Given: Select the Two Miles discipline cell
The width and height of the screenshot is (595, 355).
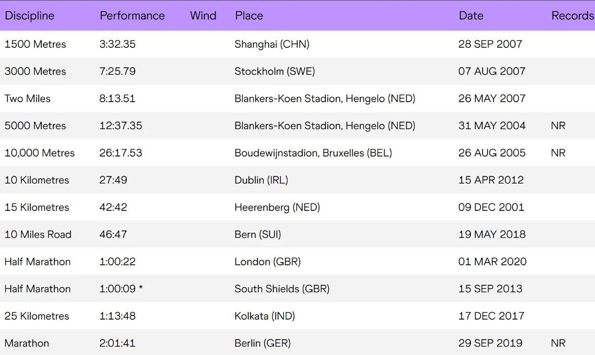Looking at the screenshot, I should click(x=27, y=99).
